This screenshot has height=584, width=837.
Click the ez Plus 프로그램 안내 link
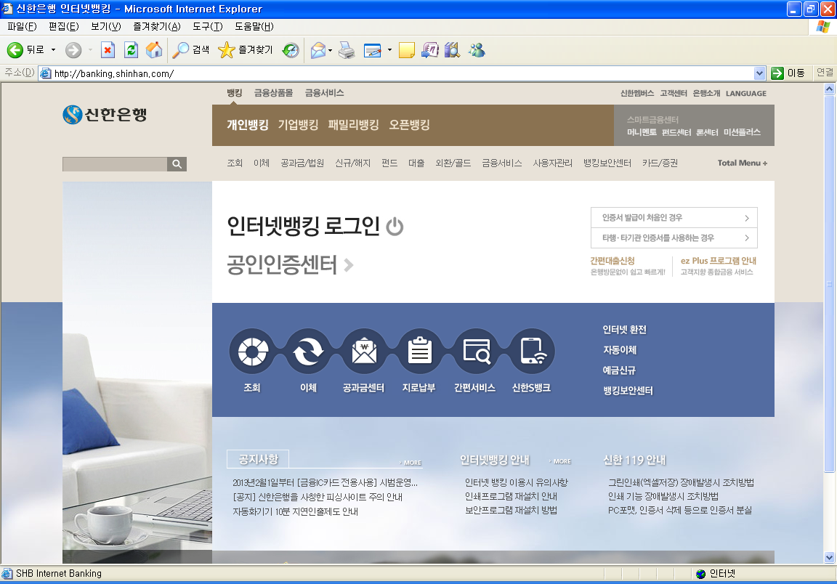(x=719, y=261)
